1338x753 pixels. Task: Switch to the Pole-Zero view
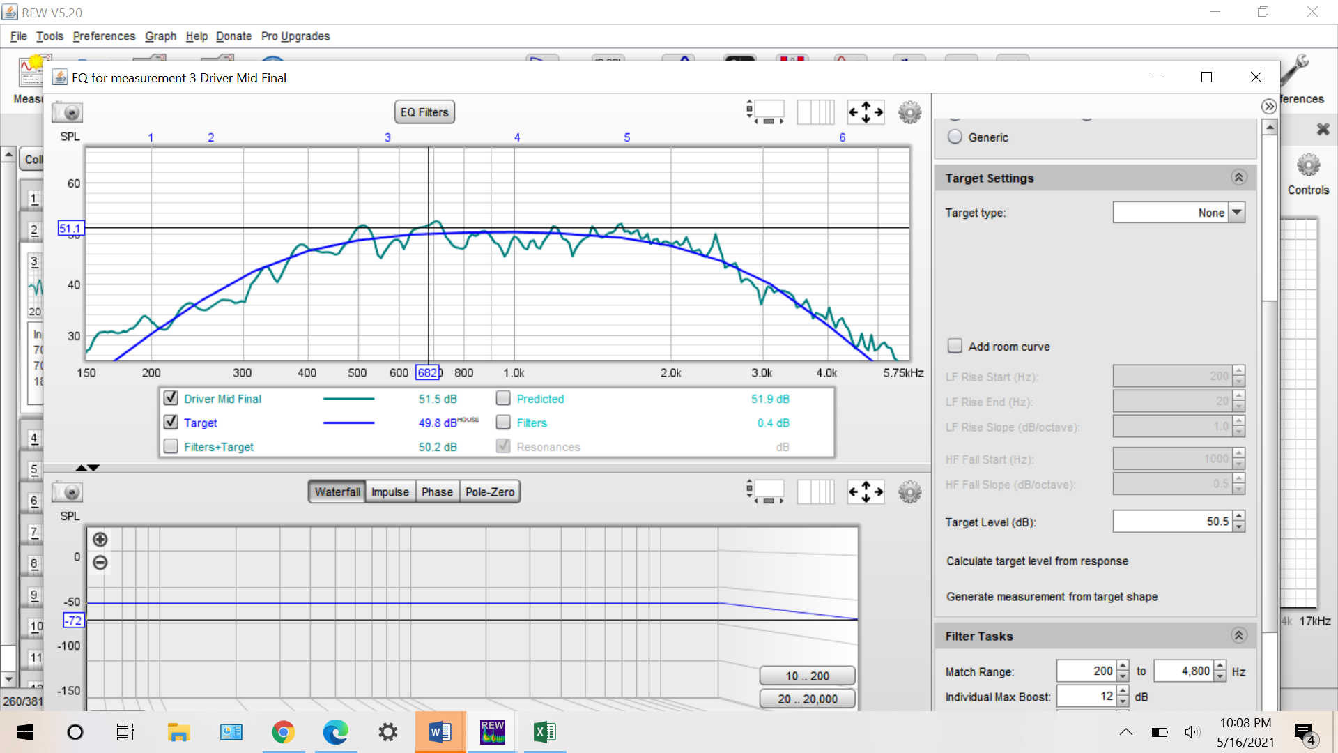click(490, 492)
